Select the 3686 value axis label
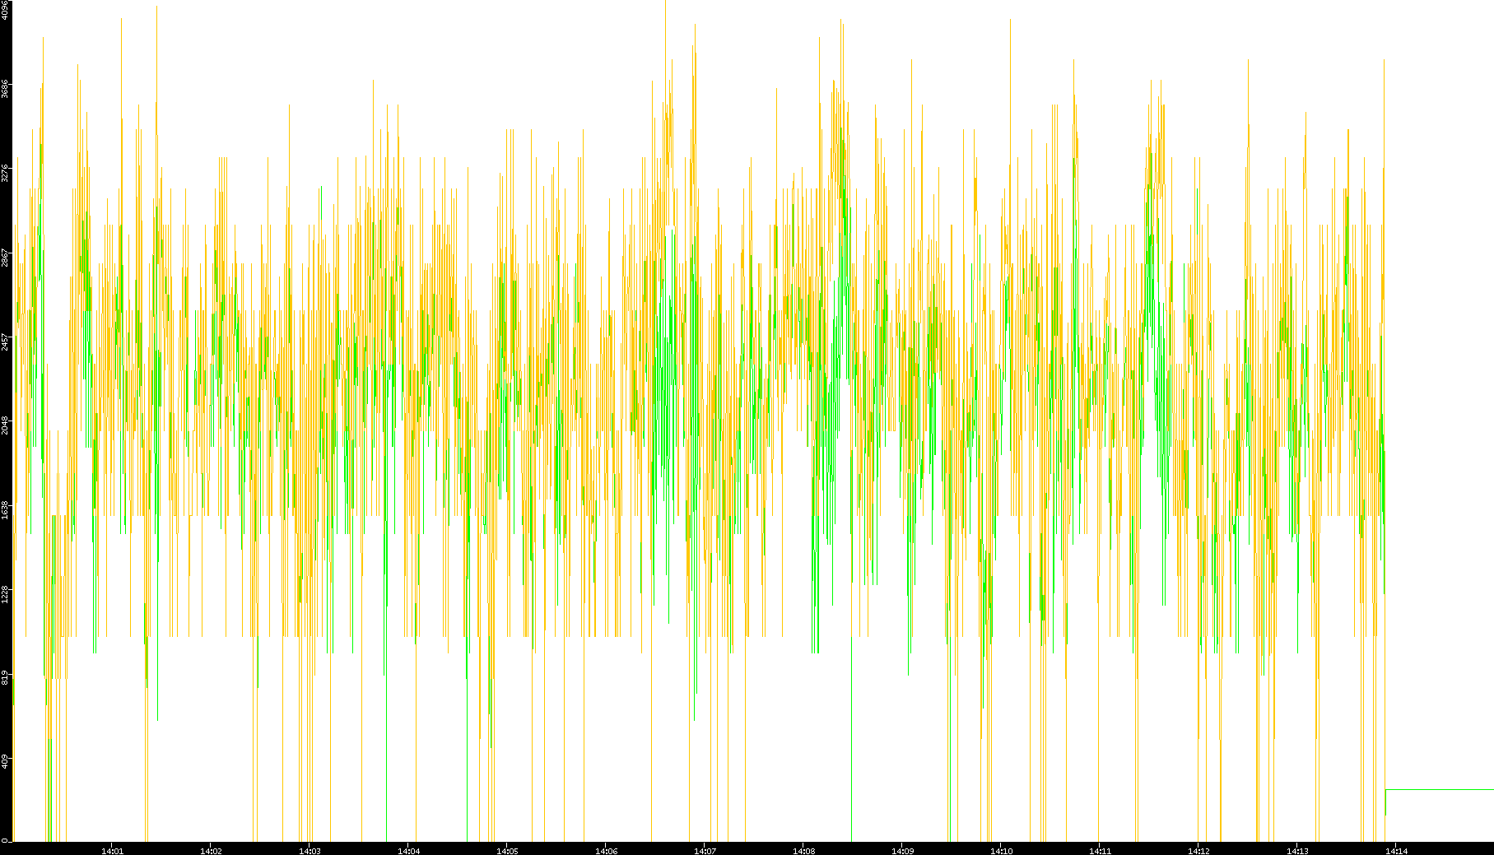Screen dimensions: 1494x855 [5, 89]
